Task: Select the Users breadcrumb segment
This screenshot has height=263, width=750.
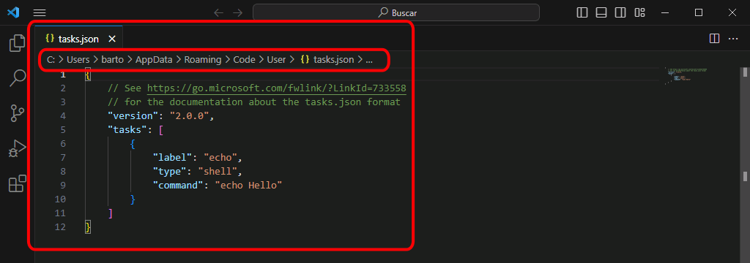Action: click(78, 60)
